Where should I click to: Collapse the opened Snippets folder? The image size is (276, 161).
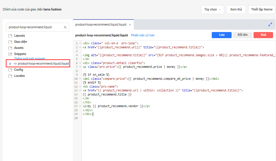click(x=10, y=54)
